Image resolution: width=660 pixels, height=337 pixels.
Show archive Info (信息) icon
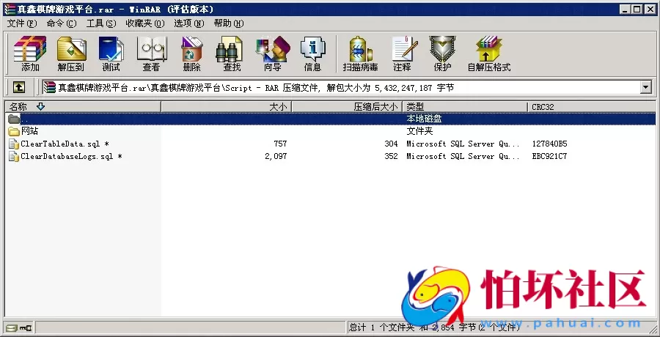click(312, 54)
